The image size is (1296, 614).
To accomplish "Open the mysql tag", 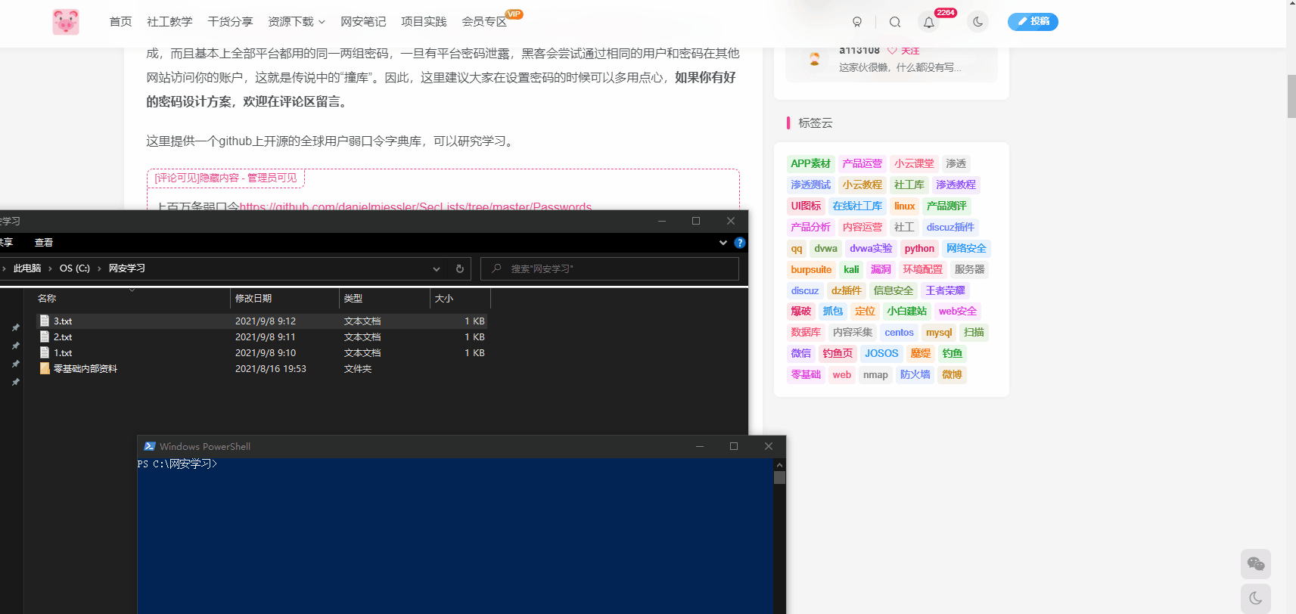I will [939, 332].
